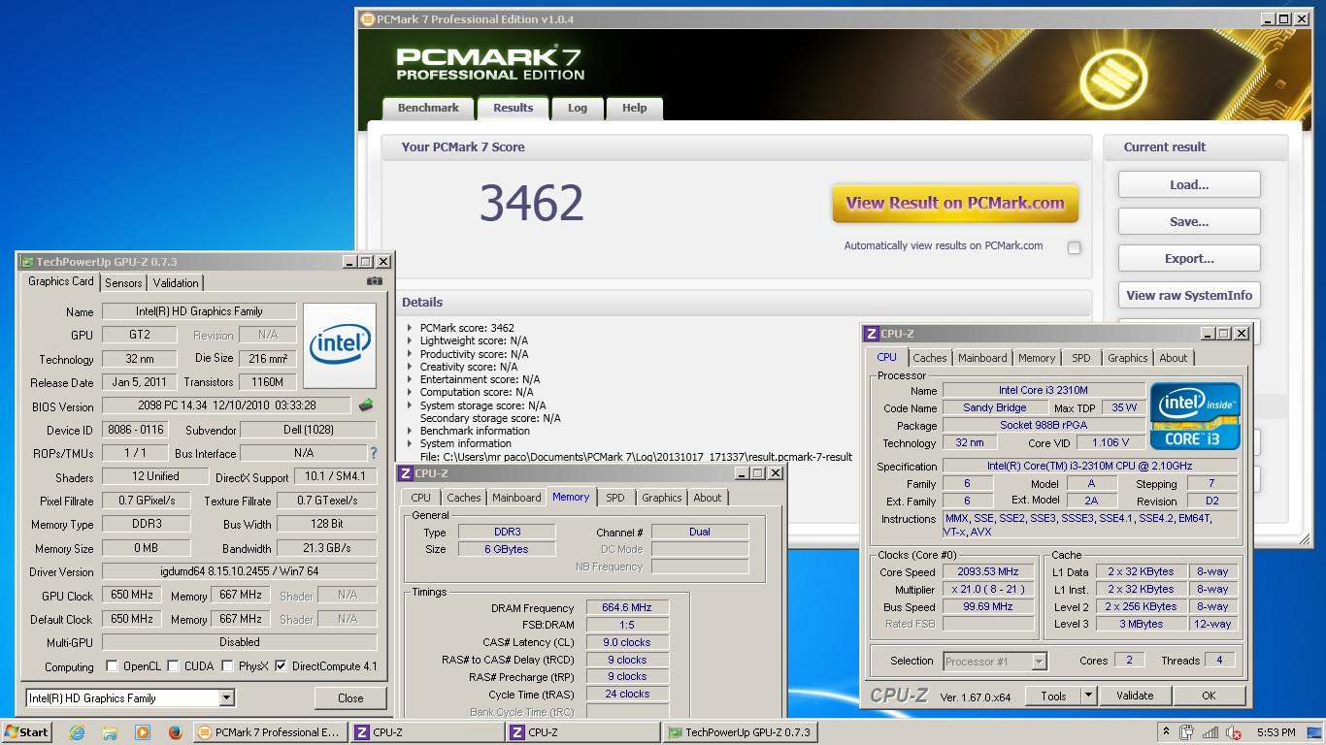The width and height of the screenshot is (1326, 745).
Task: Click the OK button in CPU-Z
Action: pyautogui.click(x=1209, y=696)
